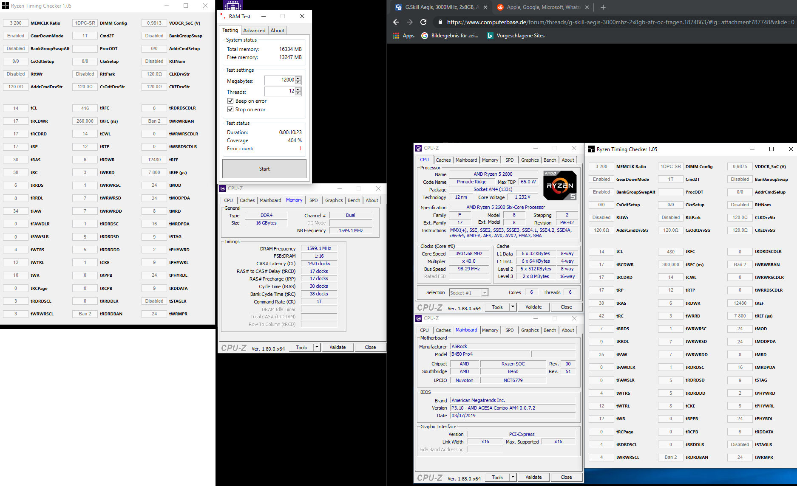Image resolution: width=797 pixels, height=486 pixels.
Task: Click the RAM Test window title icon
Action: coord(224,17)
